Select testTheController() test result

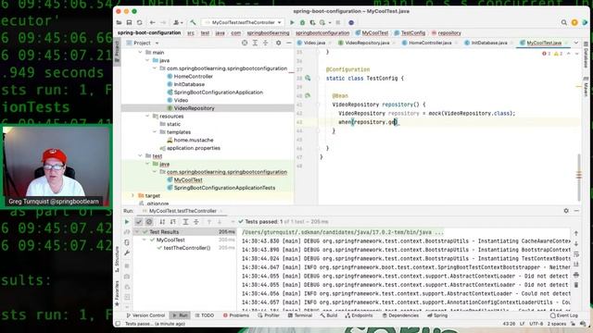[187, 248]
